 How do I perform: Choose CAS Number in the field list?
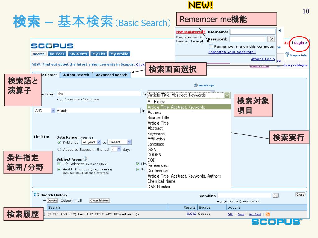[159, 187]
